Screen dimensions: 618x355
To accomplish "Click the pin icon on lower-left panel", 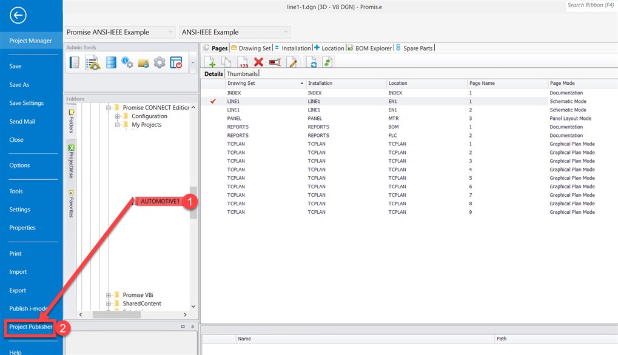I will (x=192, y=327).
